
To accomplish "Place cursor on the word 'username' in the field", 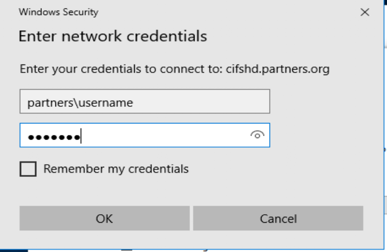I will coord(106,103).
